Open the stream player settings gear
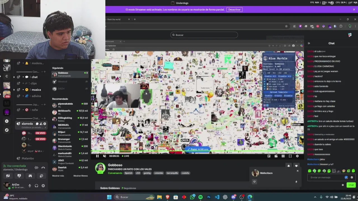 (x=297, y=156)
